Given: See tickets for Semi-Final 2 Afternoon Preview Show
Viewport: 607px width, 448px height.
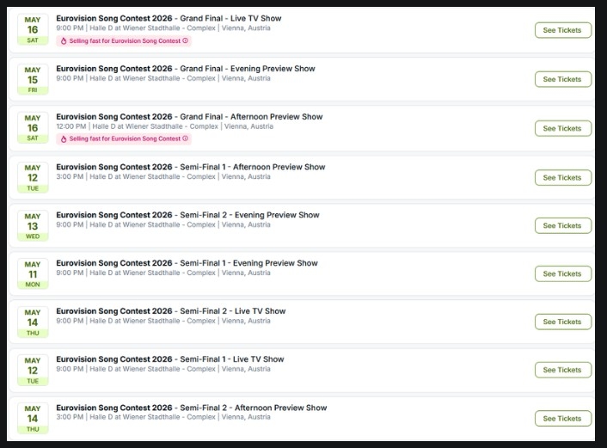Looking at the screenshot, I should click(x=562, y=418).
